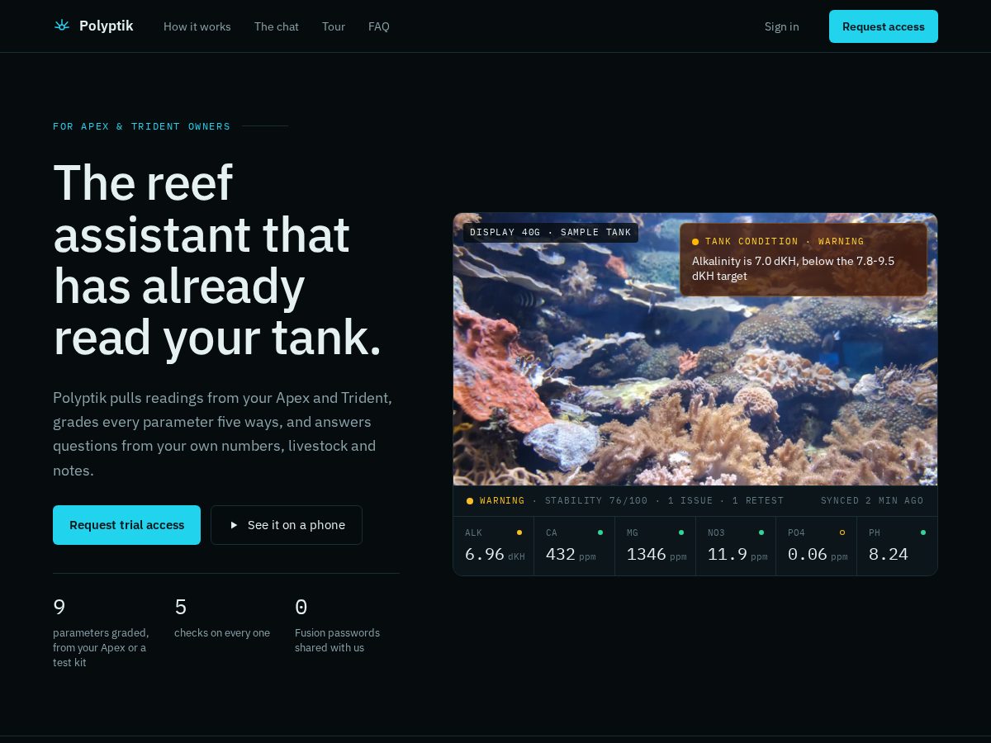Click the Request access header button
The width and height of the screenshot is (991, 743).
click(884, 26)
